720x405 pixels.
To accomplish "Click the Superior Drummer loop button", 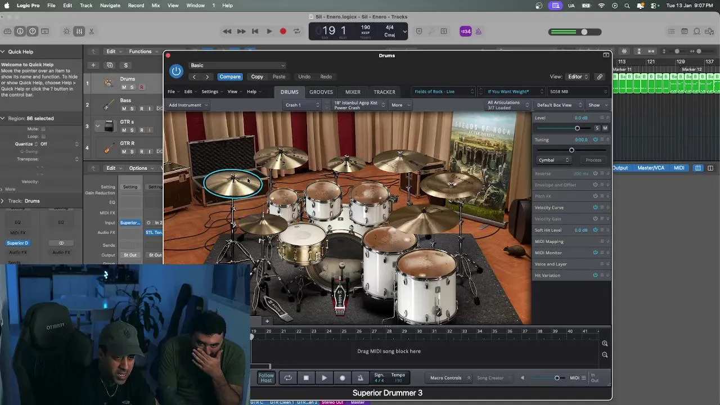I will click(288, 378).
